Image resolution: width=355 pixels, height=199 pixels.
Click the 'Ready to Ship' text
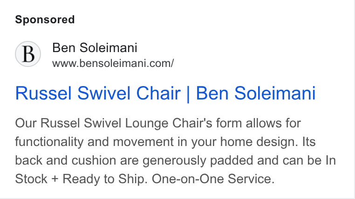point(105,179)
